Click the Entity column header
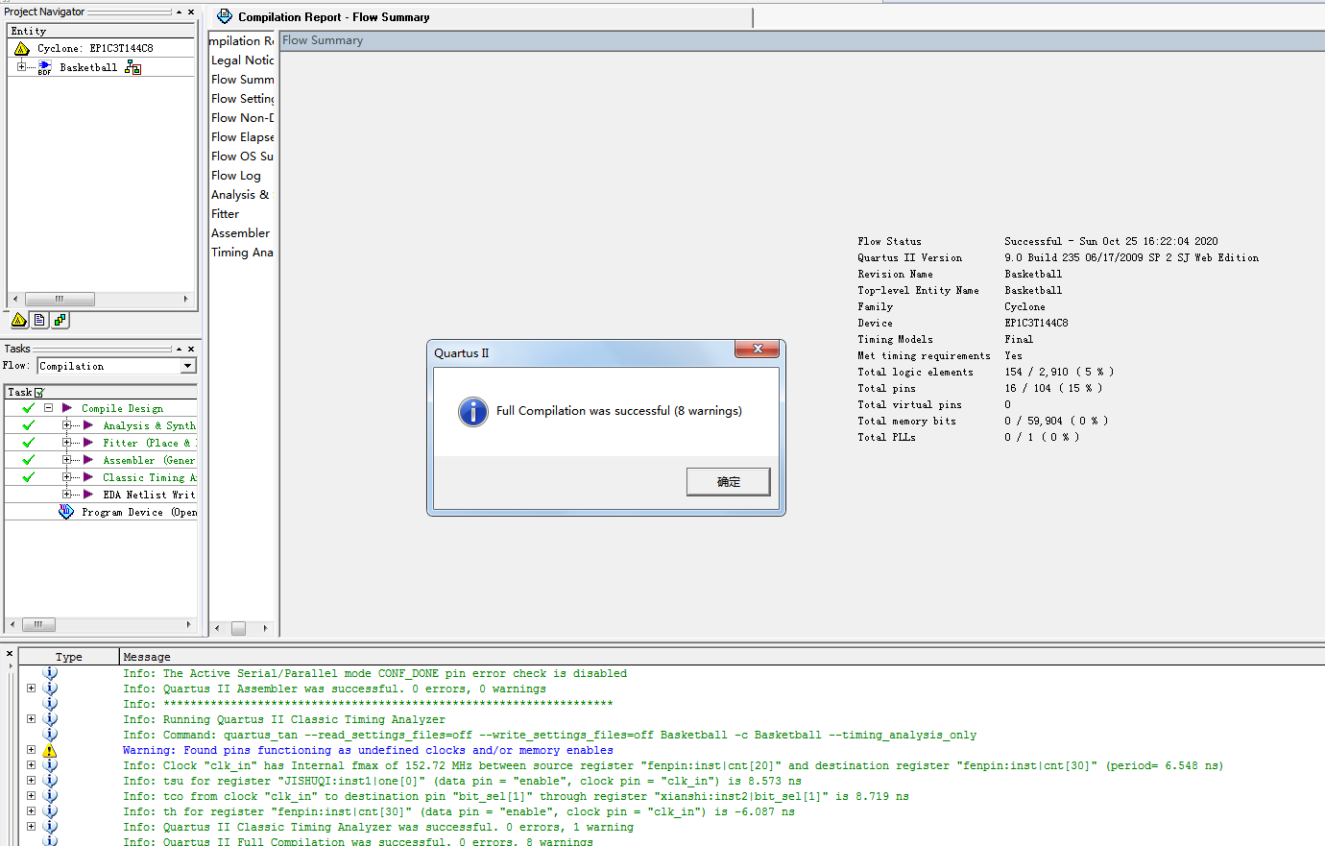The width and height of the screenshot is (1325, 846). click(101, 31)
